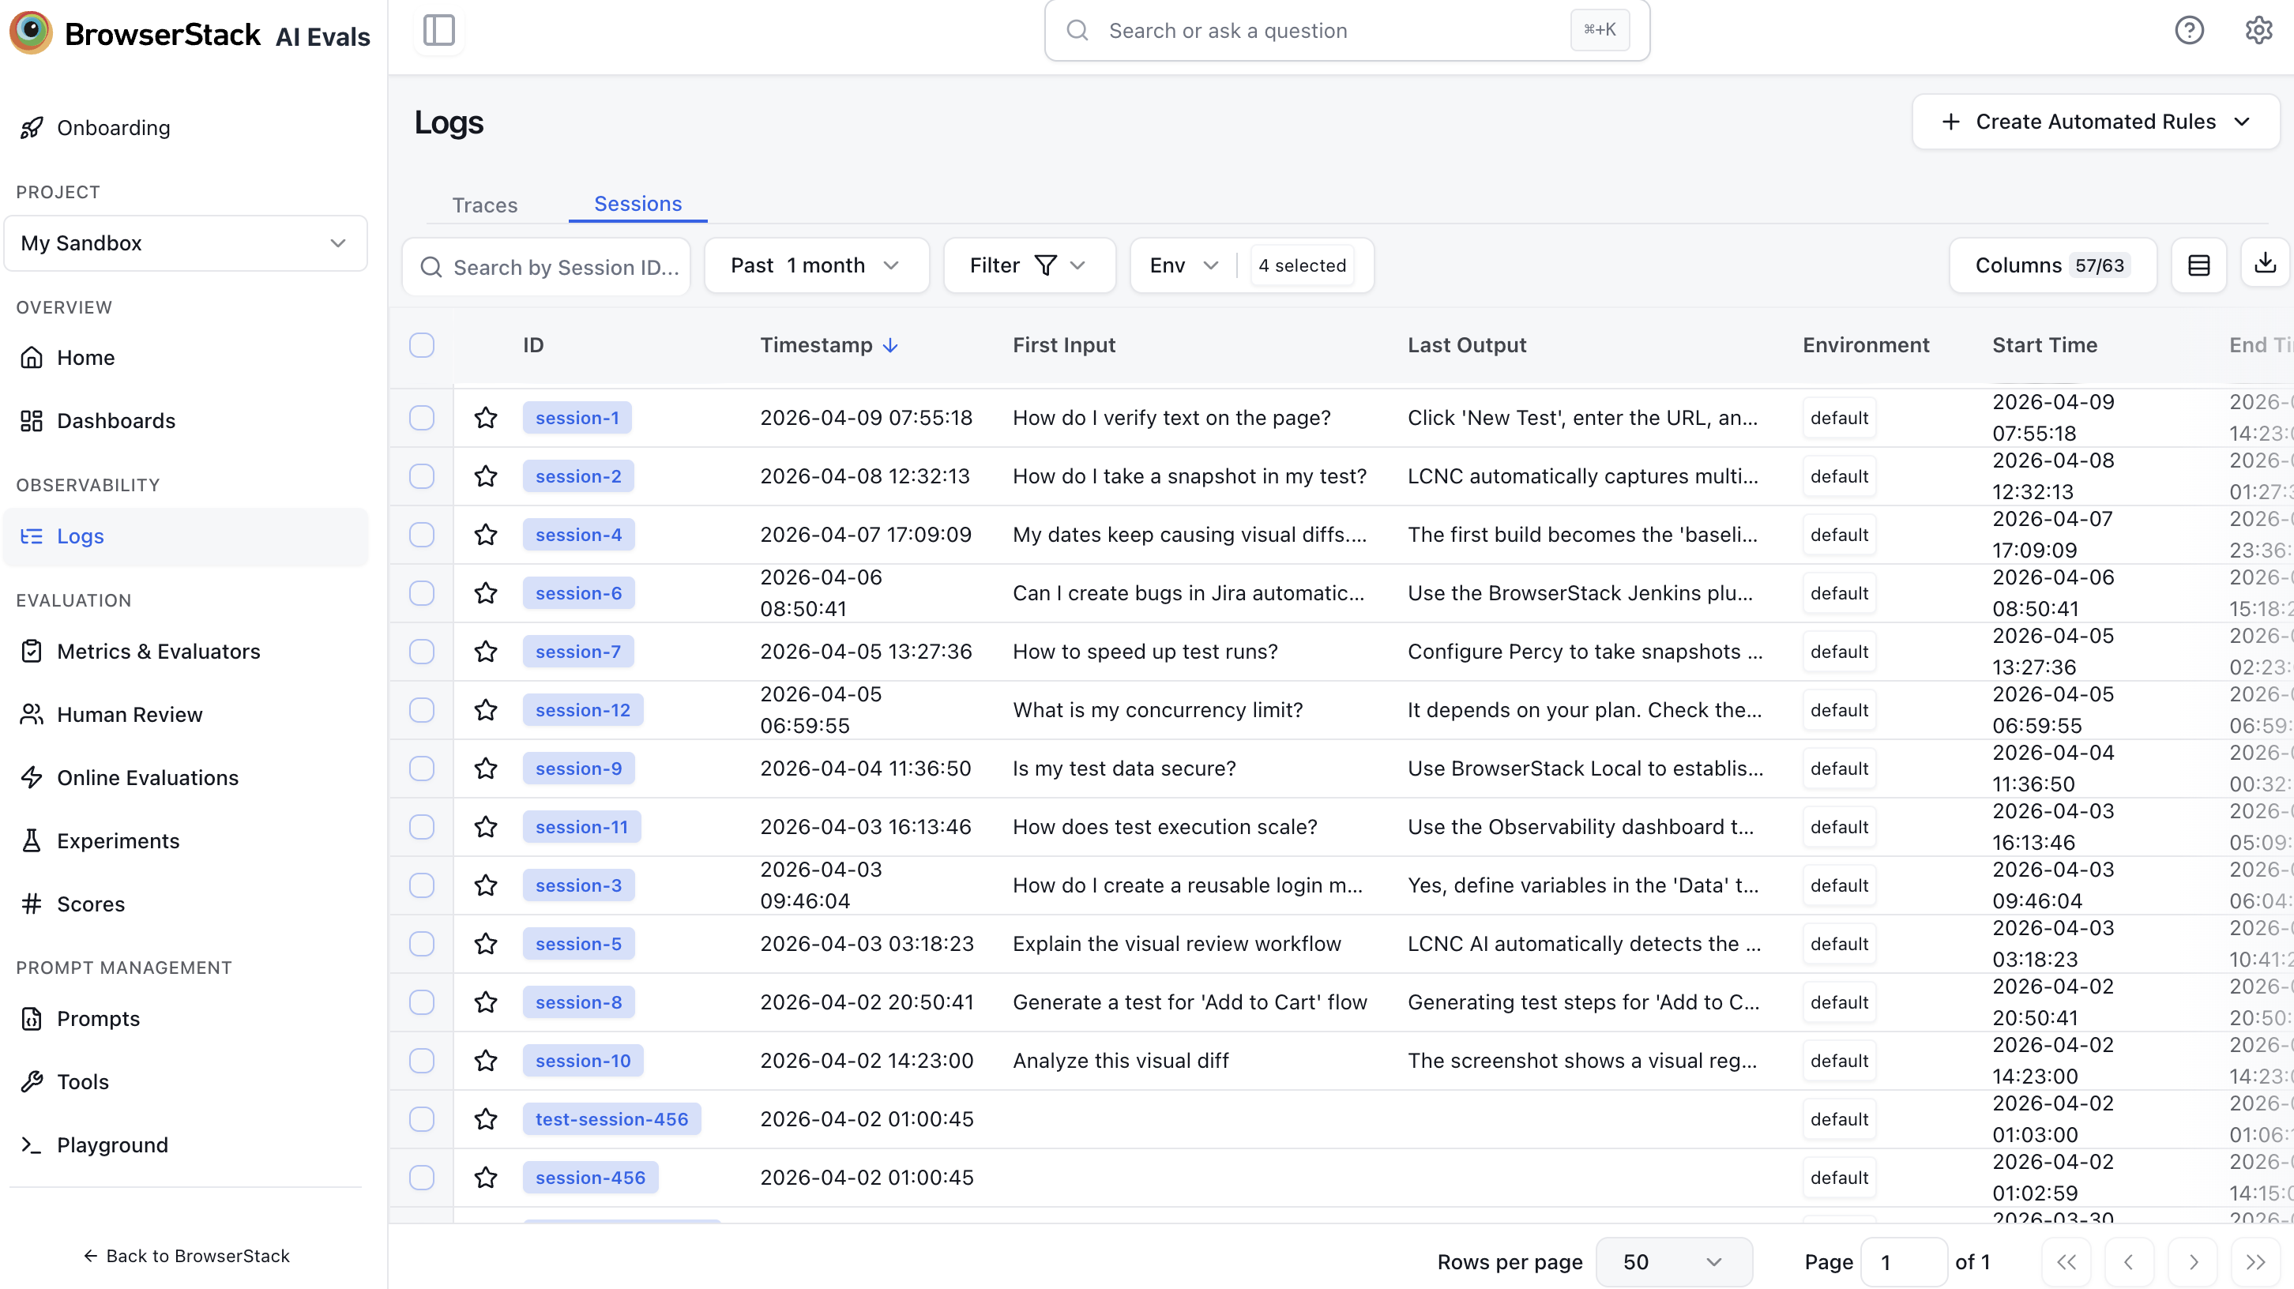The image size is (2294, 1289).
Task: Star session-5 as favorite
Action: [485, 944]
